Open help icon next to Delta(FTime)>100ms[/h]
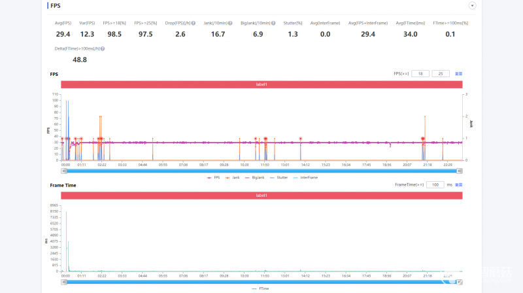Viewport: 523px width, 293px height. [103, 48]
